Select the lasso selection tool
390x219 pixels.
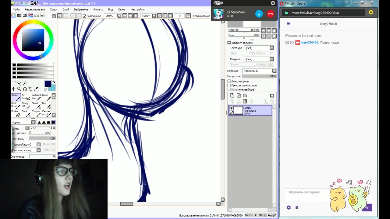tap(19, 83)
